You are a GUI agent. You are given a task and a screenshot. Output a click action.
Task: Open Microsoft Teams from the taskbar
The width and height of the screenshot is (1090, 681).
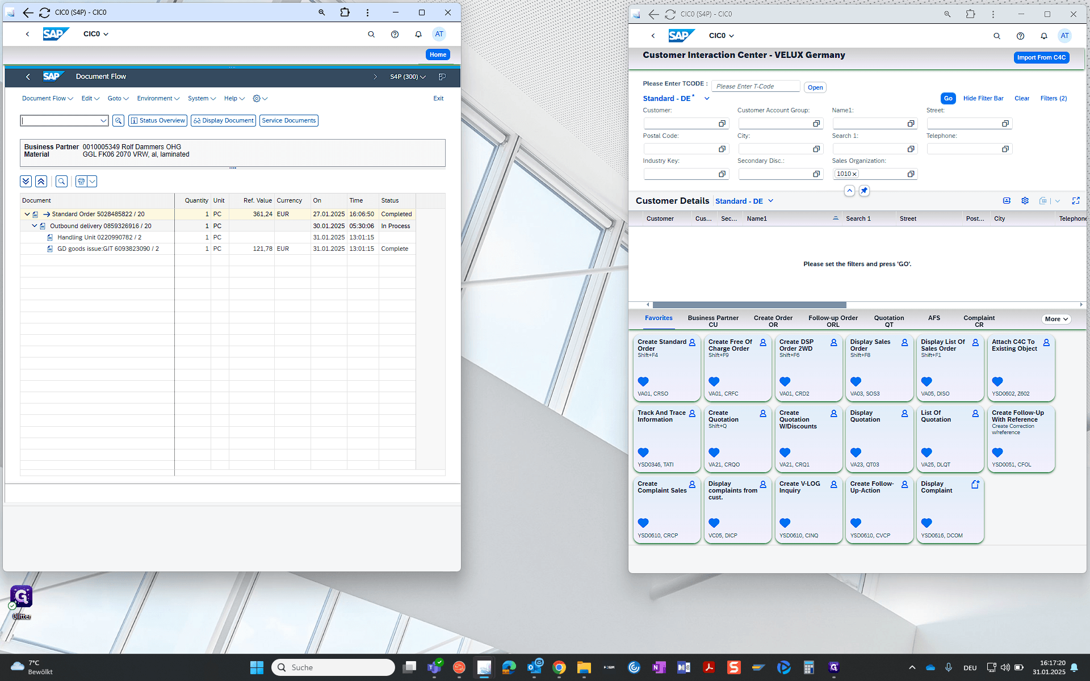tap(435, 667)
